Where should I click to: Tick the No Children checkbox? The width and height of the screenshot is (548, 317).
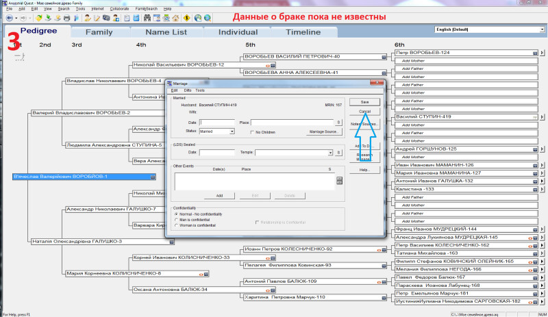tap(252, 132)
